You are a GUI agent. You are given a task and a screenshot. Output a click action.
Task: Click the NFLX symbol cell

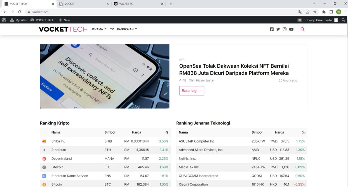(x=256, y=159)
